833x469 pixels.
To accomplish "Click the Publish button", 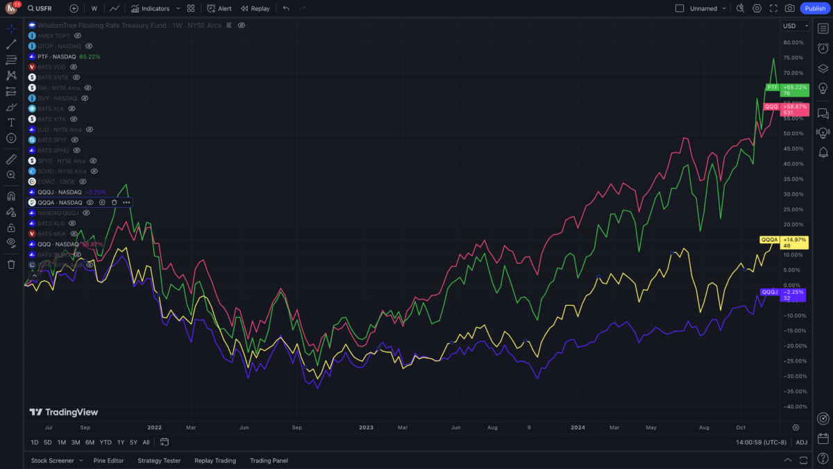I will click(x=814, y=8).
